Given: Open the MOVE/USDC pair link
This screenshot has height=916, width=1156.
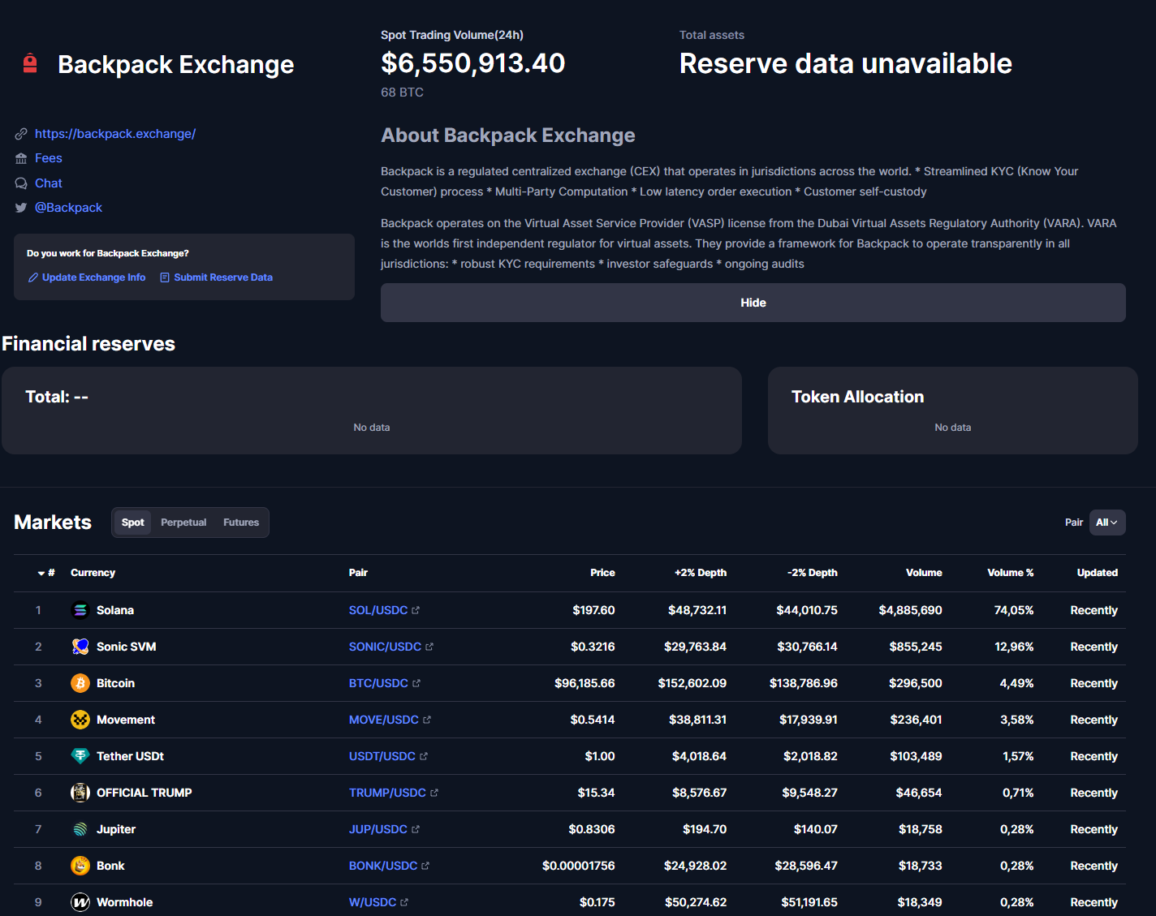Looking at the screenshot, I should tap(384, 720).
